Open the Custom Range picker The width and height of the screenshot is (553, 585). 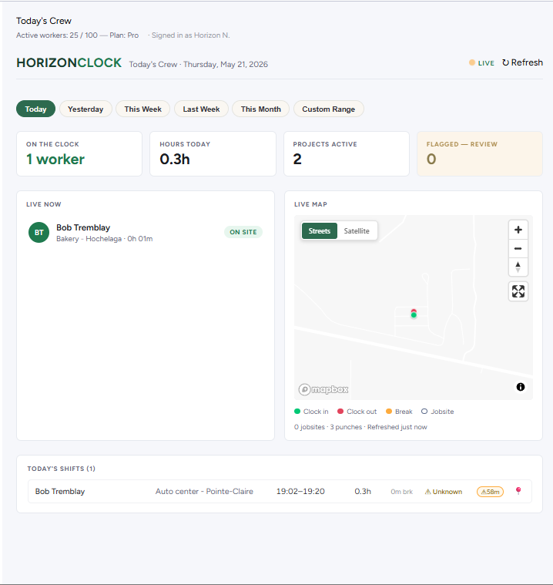pyautogui.click(x=329, y=109)
